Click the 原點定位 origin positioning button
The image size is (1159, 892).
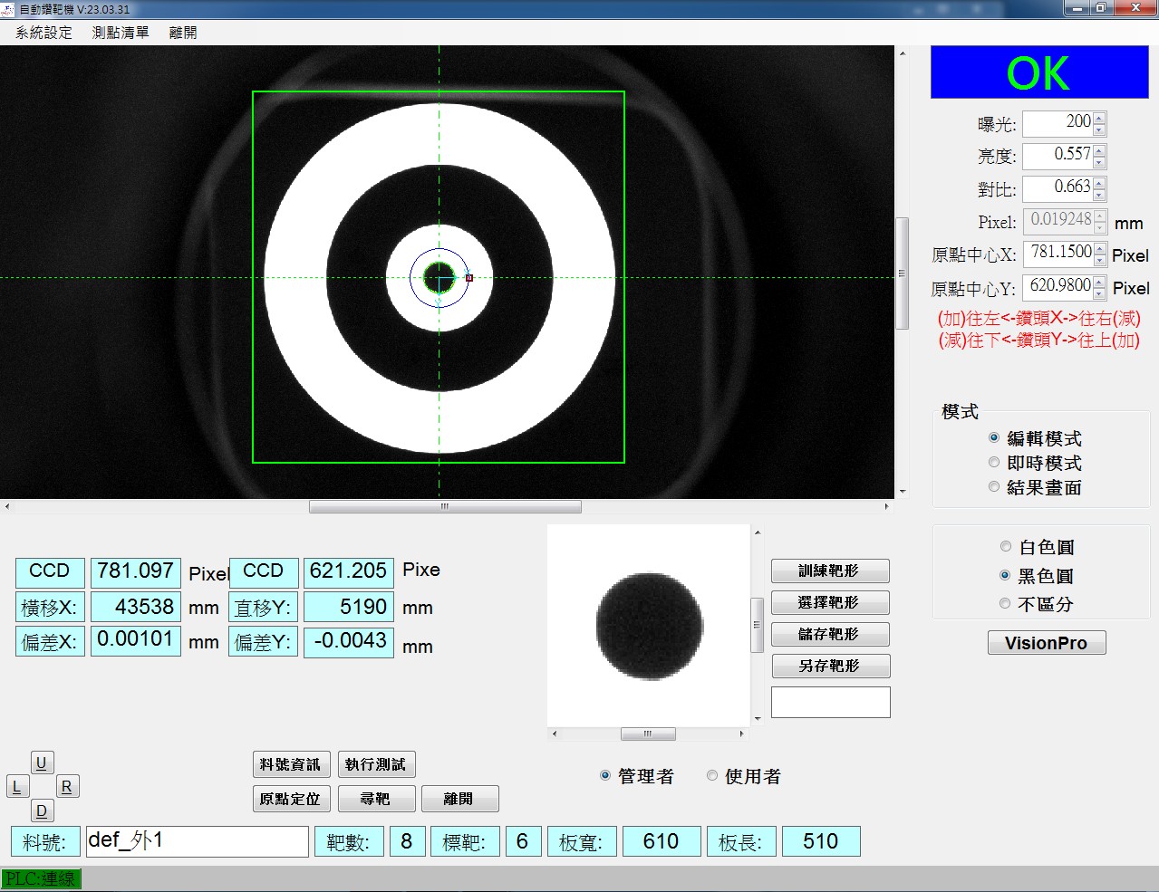coord(291,799)
